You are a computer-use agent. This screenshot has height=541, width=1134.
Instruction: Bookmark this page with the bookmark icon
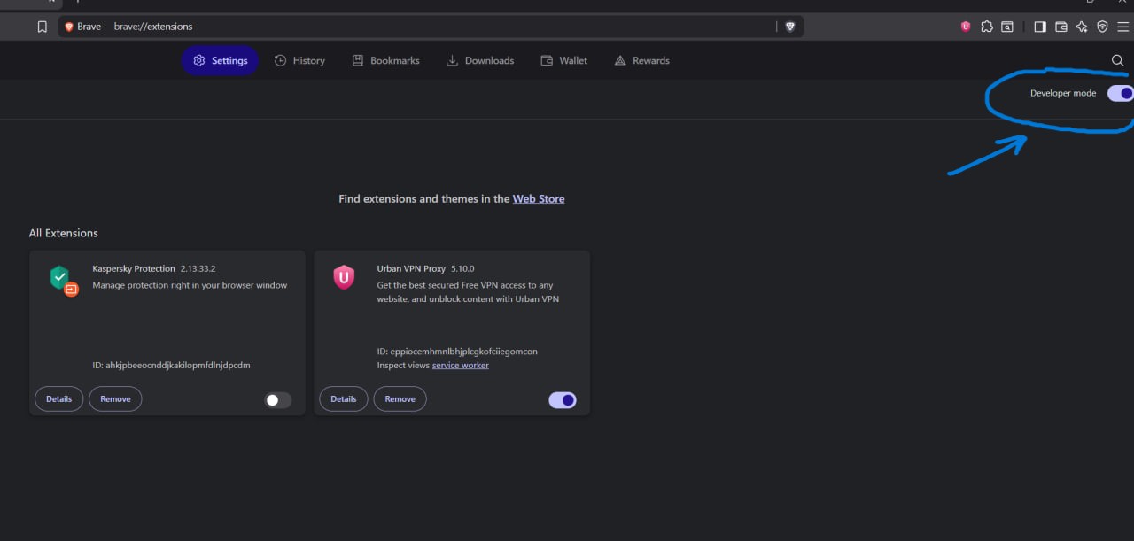(x=43, y=27)
